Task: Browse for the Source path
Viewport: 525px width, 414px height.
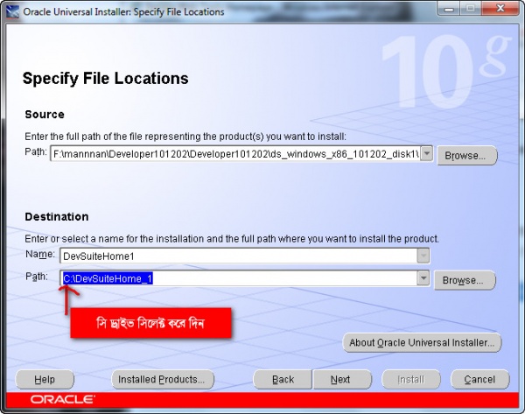Action: tap(466, 156)
